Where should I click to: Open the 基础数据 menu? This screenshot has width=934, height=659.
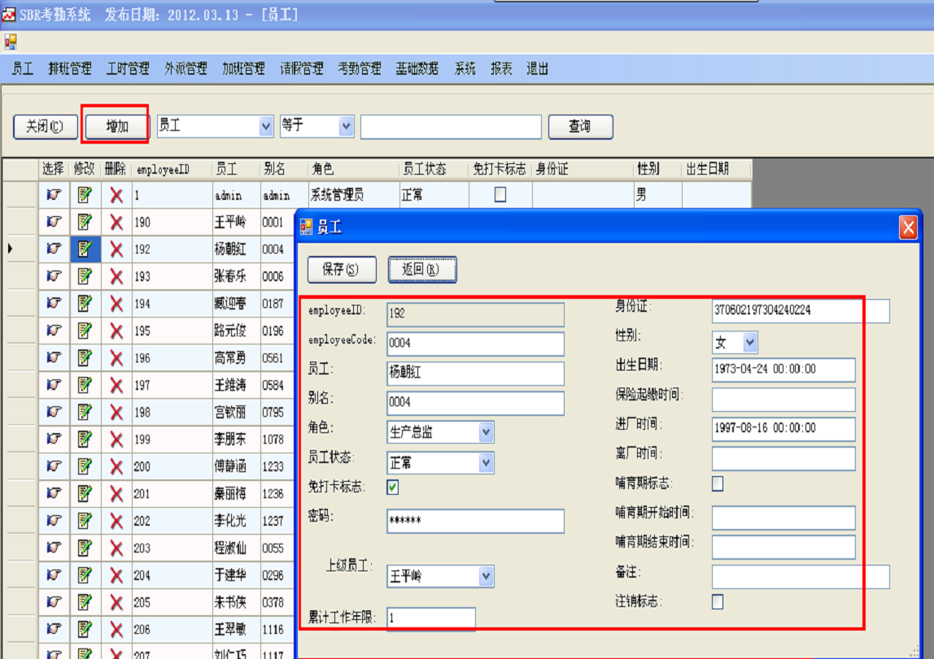(417, 69)
